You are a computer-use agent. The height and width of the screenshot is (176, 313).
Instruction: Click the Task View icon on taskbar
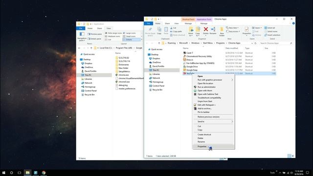(20, 173)
